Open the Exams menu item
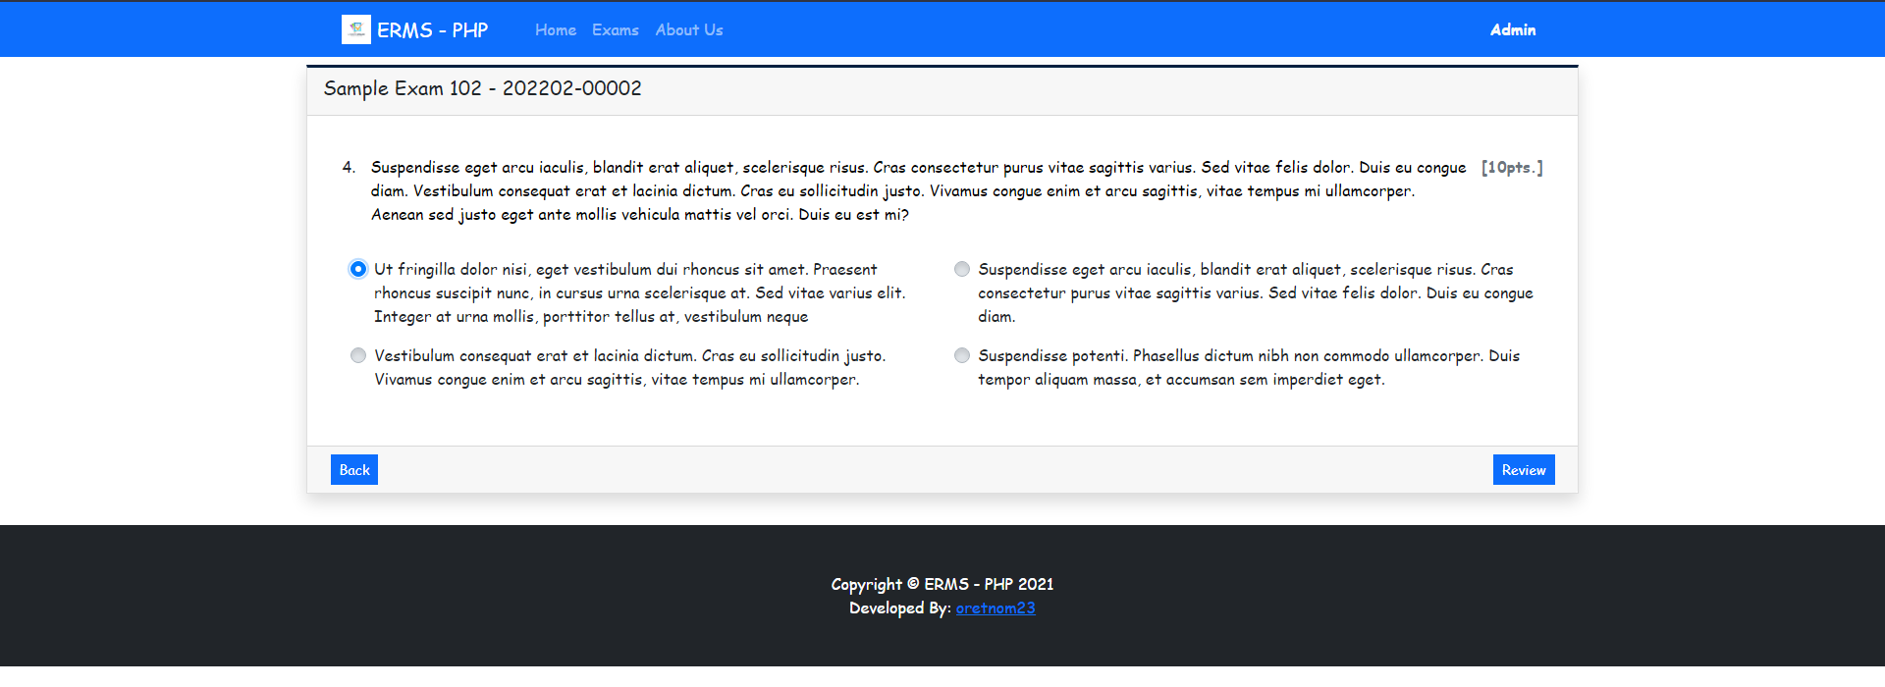 616,30
